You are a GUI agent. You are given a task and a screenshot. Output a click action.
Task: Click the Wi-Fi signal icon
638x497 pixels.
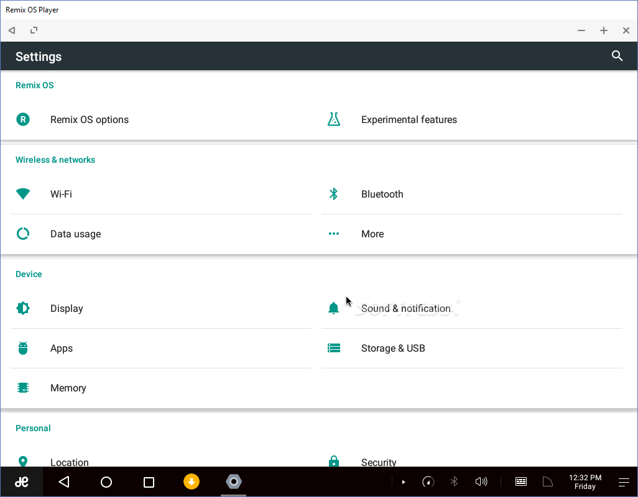pyautogui.click(x=23, y=194)
